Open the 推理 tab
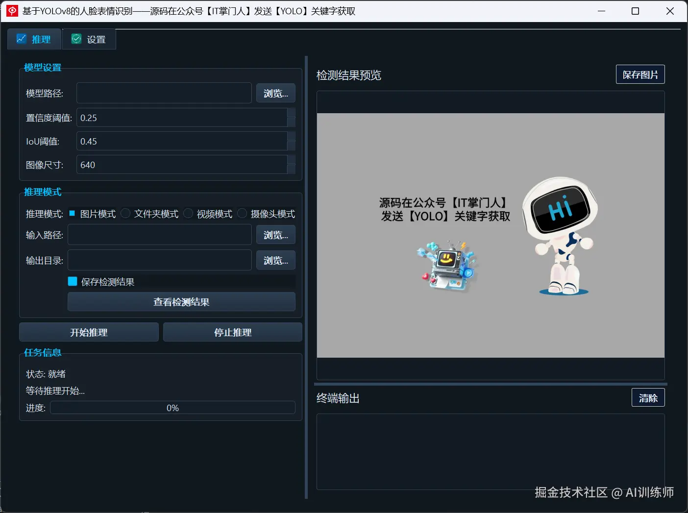 coord(34,39)
